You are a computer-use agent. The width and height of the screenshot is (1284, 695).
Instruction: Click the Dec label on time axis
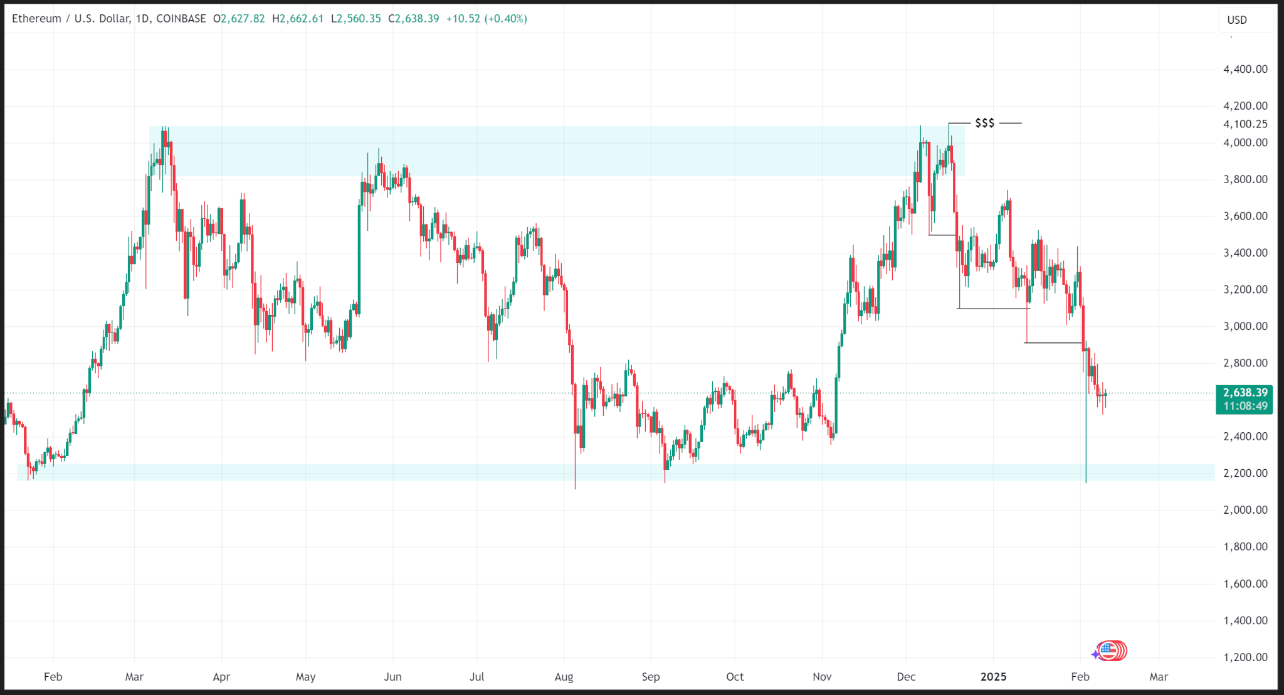(x=906, y=677)
